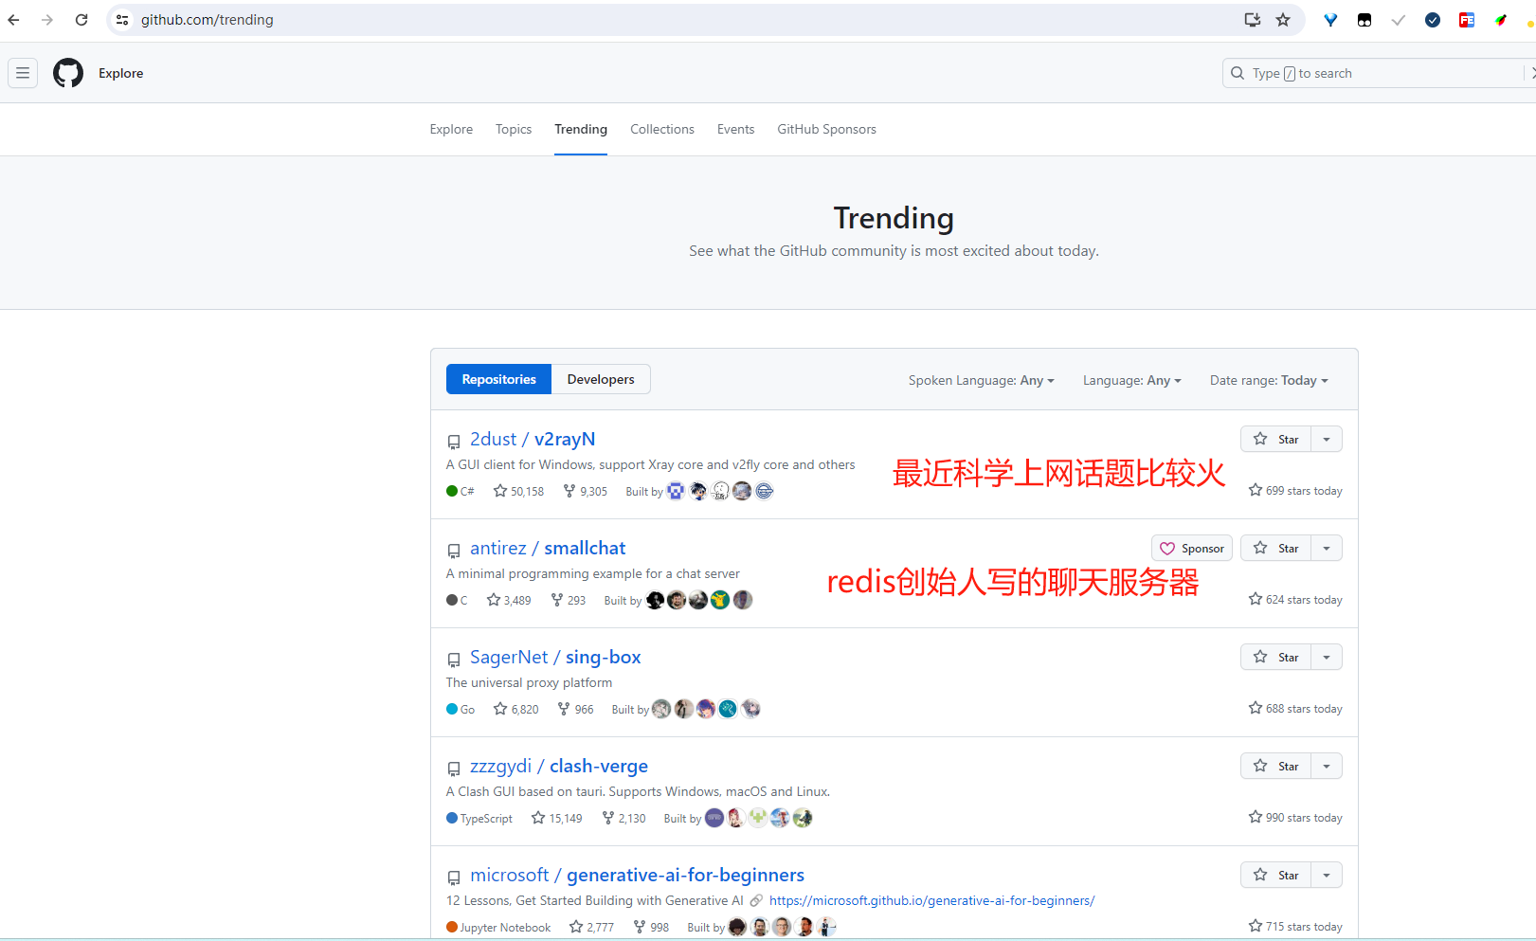
Task: Open the 2dust / v2rayN repository link
Action: (x=533, y=439)
